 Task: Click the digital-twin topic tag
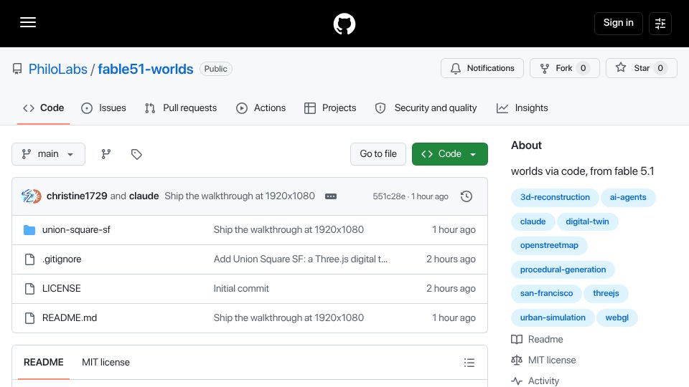coord(587,221)
